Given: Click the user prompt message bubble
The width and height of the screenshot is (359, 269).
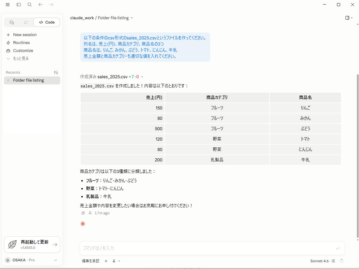Looking at the screenshot, I should (145, 47).
